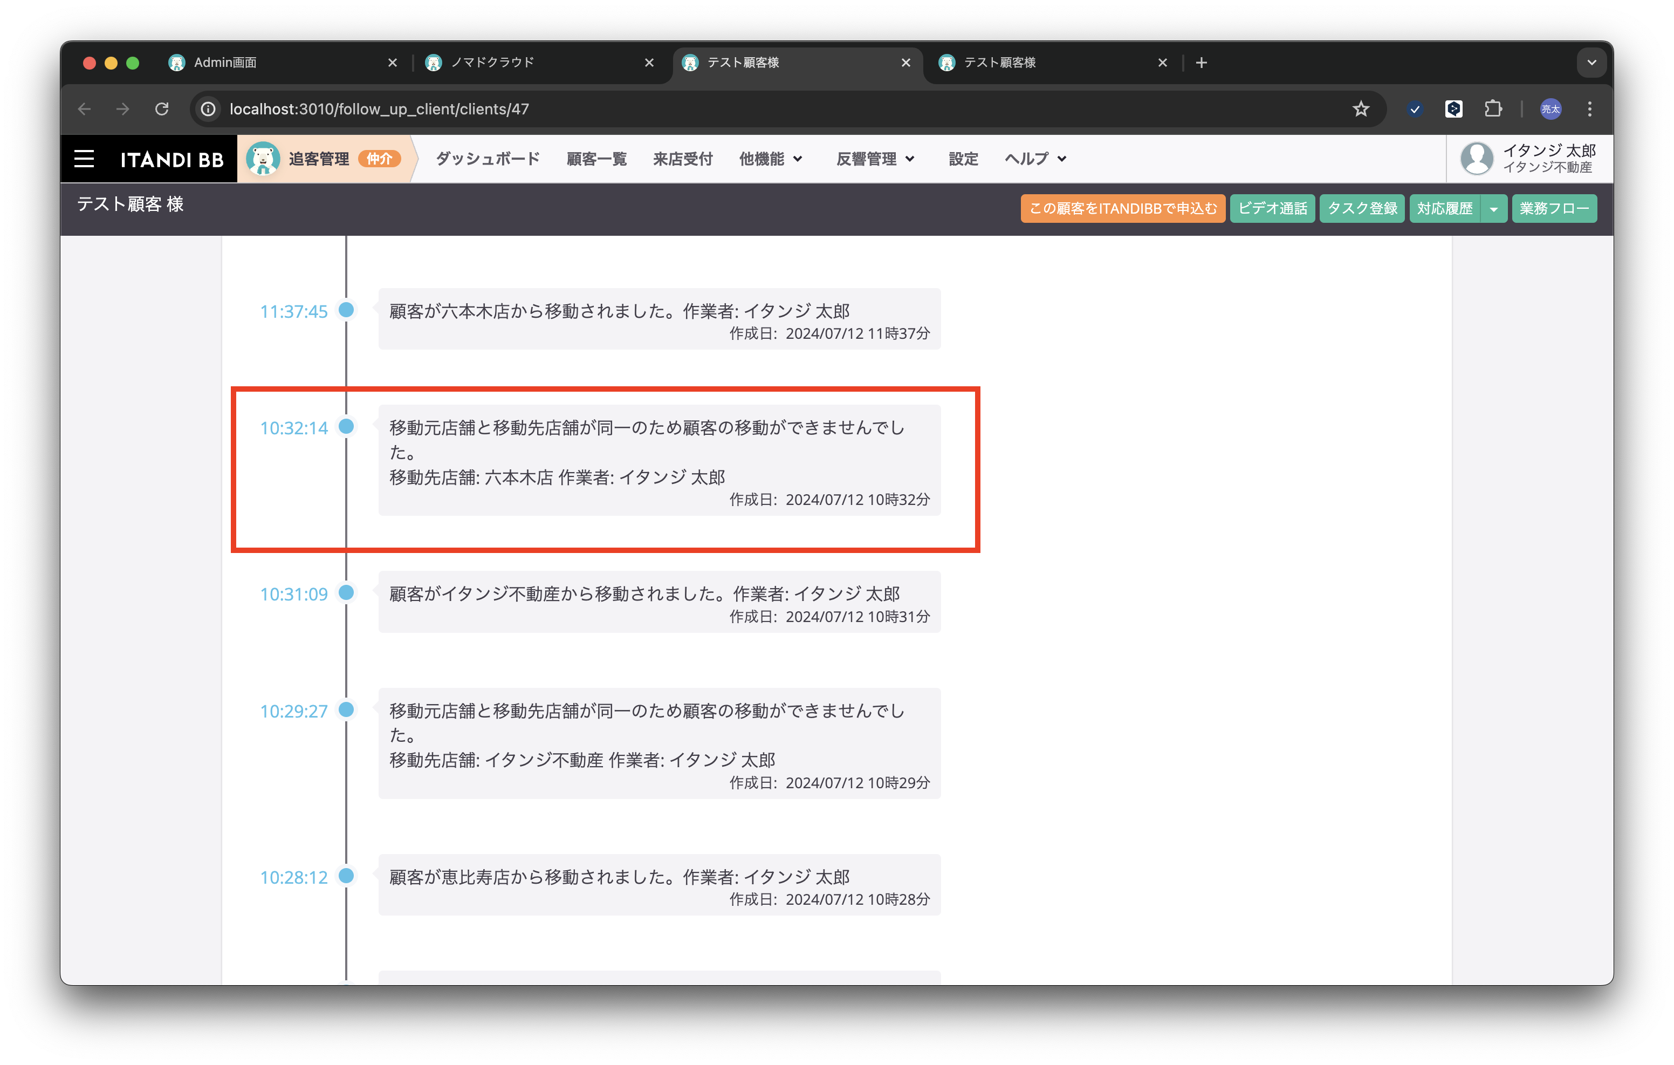Go forward with the browser forward arrow
This screenshot has height=1065, width=1674.
pyautogui.click(x=123, y=109)
